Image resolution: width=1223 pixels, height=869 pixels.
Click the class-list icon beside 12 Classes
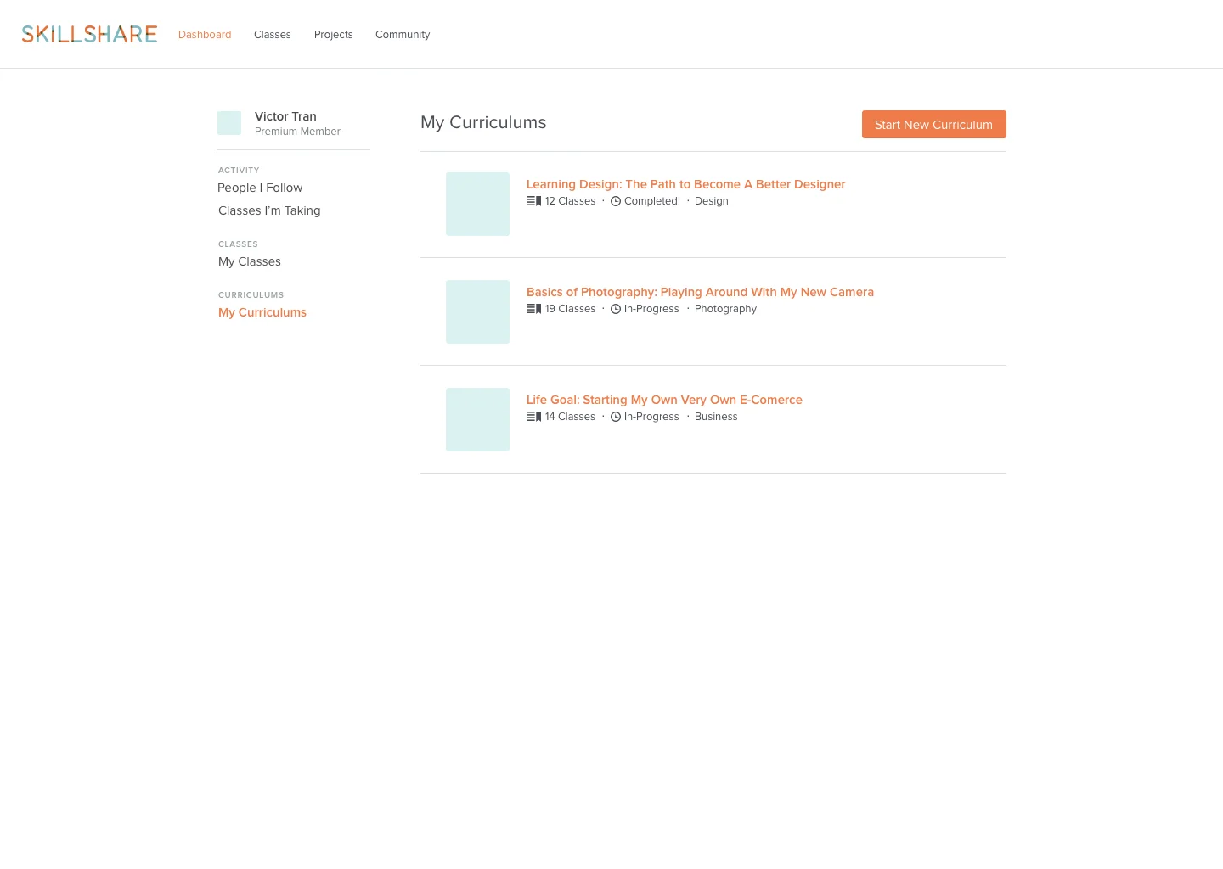tap(533, 201)
